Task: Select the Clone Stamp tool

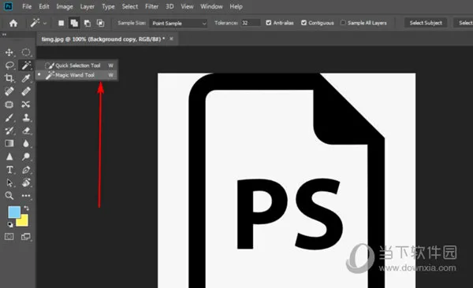Action: tap(26, 117)
